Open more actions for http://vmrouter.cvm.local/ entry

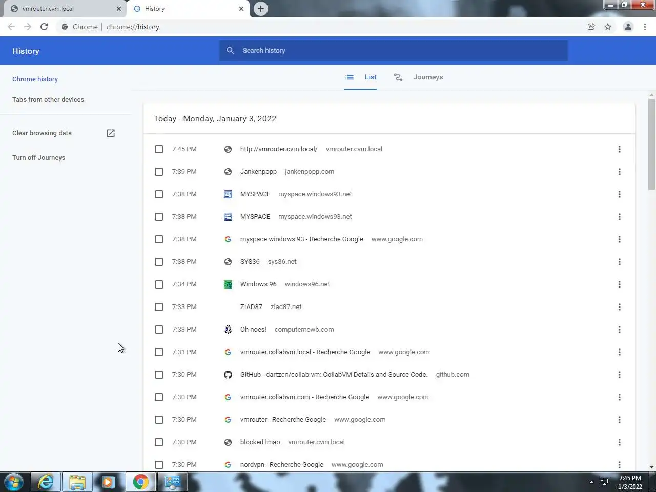(x=619, y=149)
